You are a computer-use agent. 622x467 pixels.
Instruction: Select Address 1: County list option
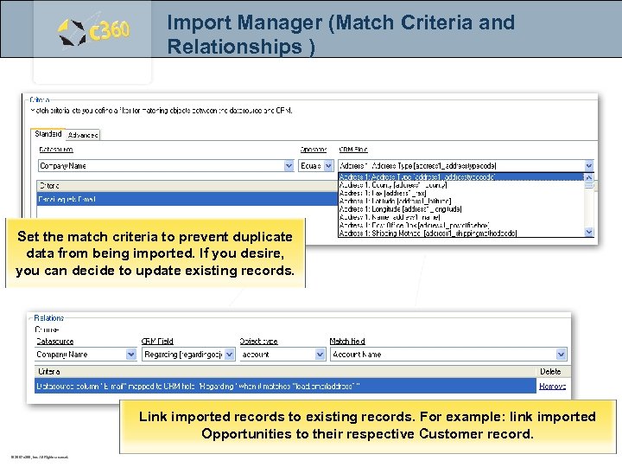point(461,185)
